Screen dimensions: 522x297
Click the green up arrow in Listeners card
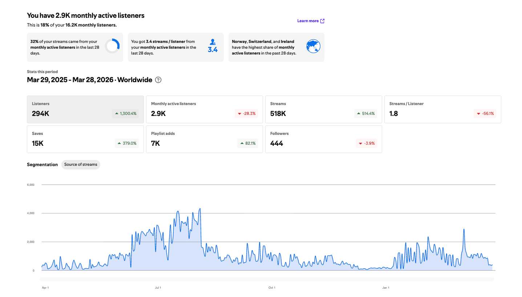pos(117,113)
